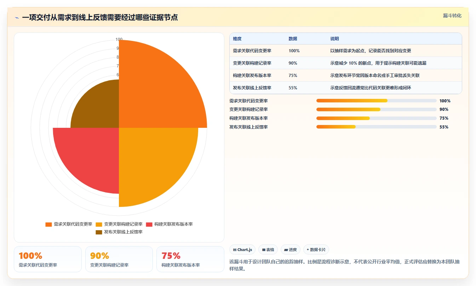Click the 说明 column header

334,39
